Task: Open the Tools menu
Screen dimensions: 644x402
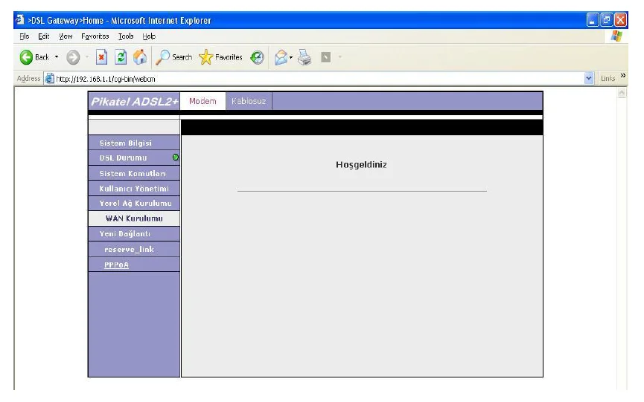Action: pos(126,36)
